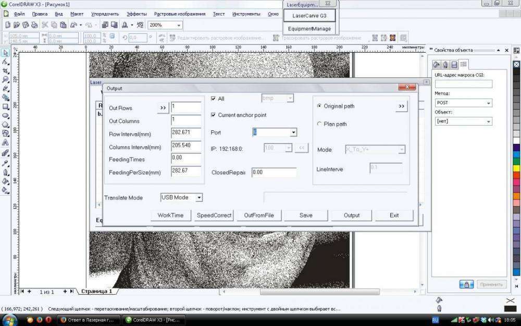The height and width of the screenshot is (326, 521).
Task: Click the Print icon in the toolbar
Action: click(34, 25)
